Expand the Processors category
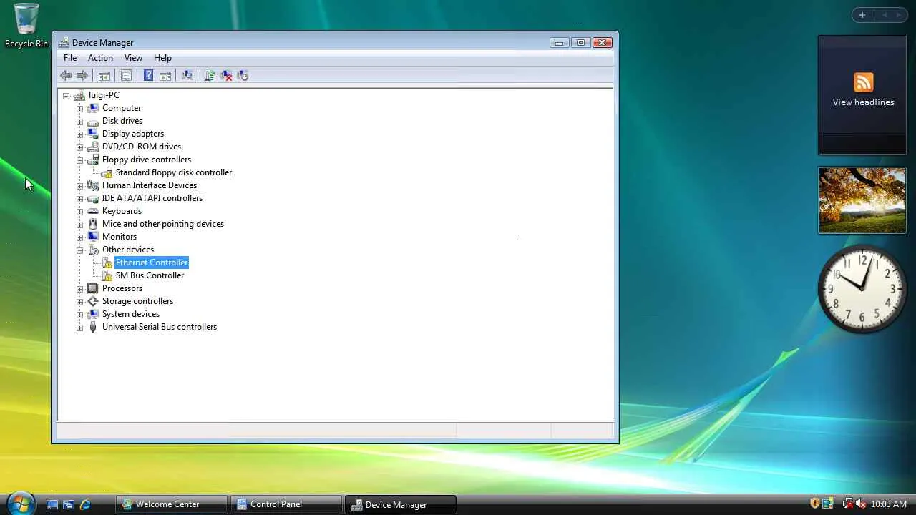Screen dimensions: 916x515 pos(79,289)
